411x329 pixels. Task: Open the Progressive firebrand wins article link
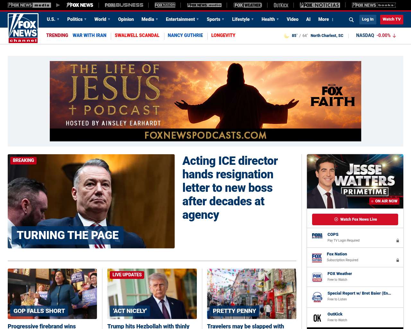42,326
